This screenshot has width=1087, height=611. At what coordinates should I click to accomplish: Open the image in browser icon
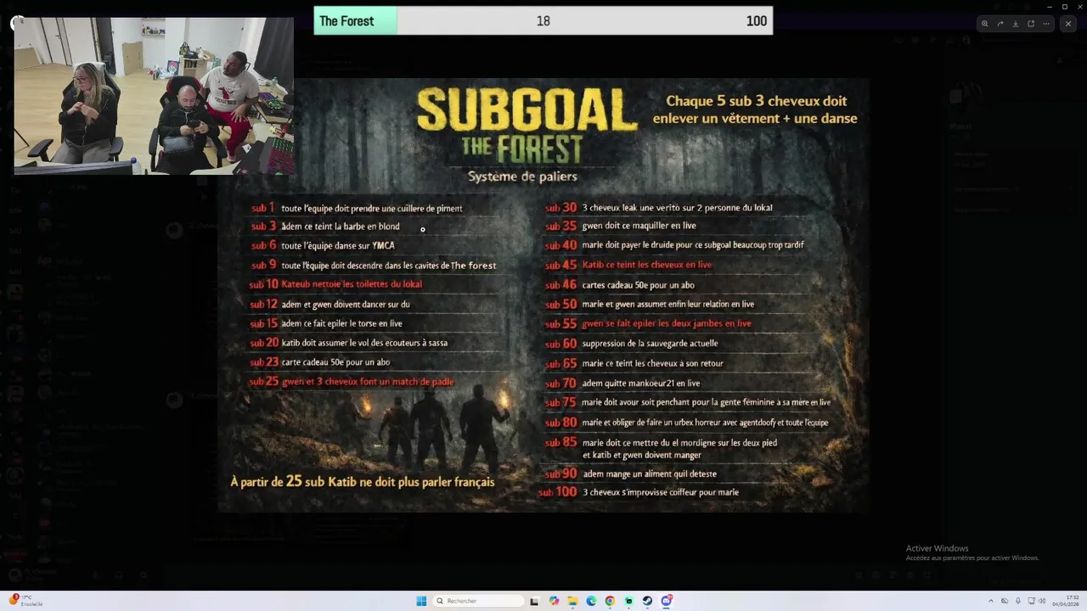pyautogui.click(x=1031, y=24)
